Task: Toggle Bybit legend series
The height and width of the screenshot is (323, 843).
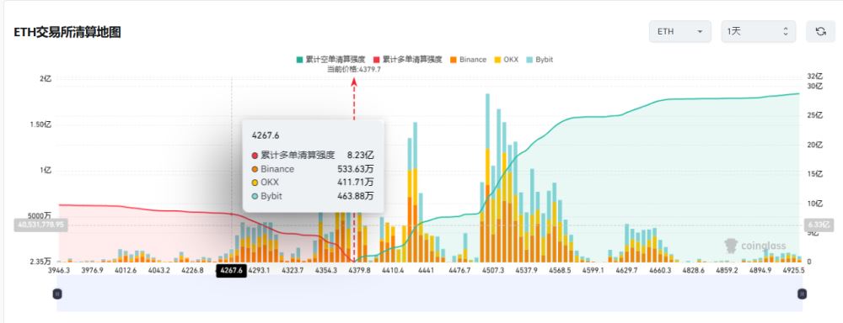Action: tap(540, 60)
